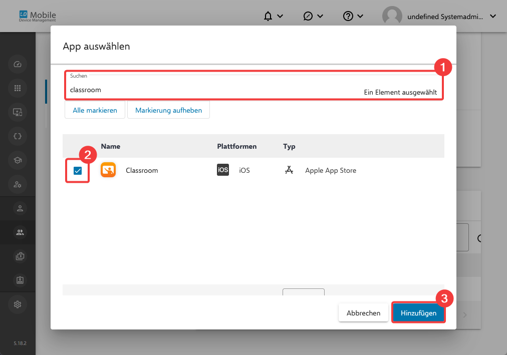507x355 pixels.
Task: Open the devices monitor icon in sidebar
Action: coord(18,112)
